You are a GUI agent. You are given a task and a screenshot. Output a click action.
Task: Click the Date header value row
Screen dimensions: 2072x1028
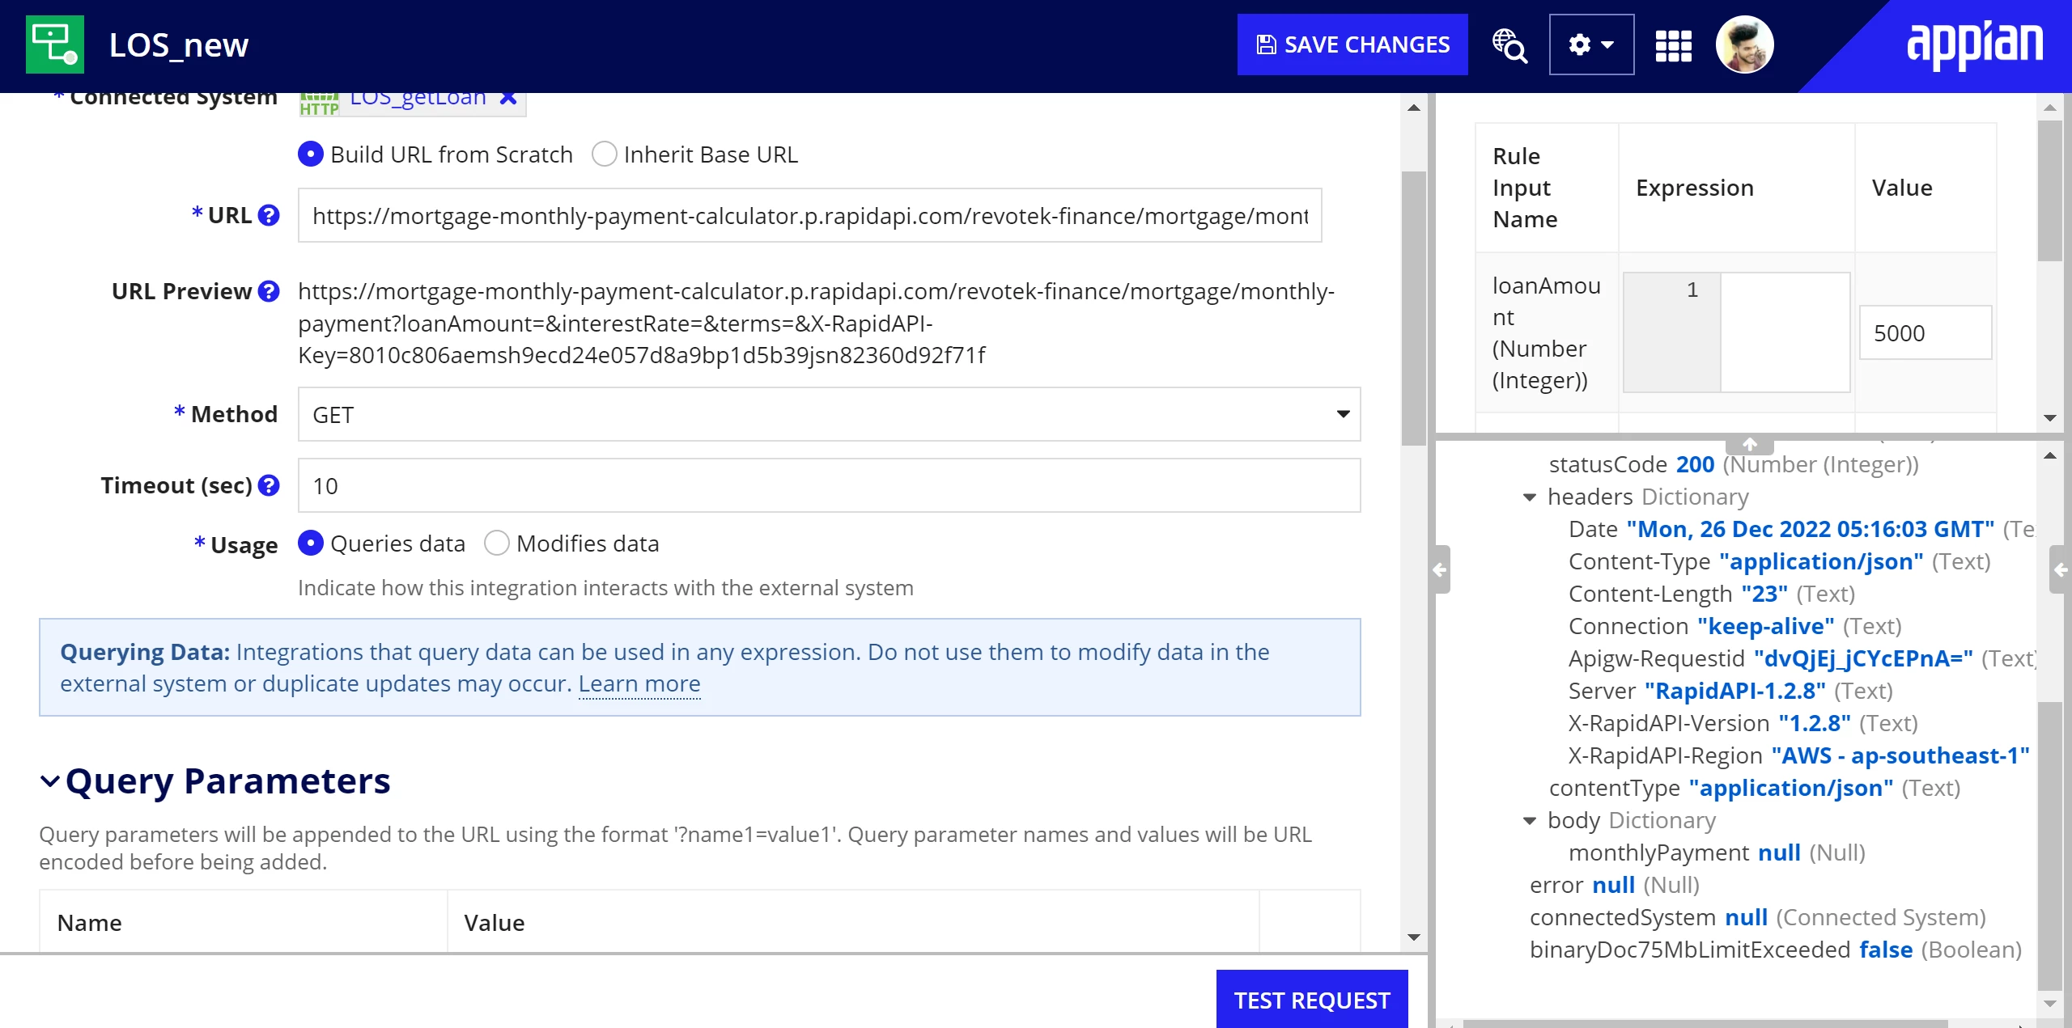[1802, 529]
